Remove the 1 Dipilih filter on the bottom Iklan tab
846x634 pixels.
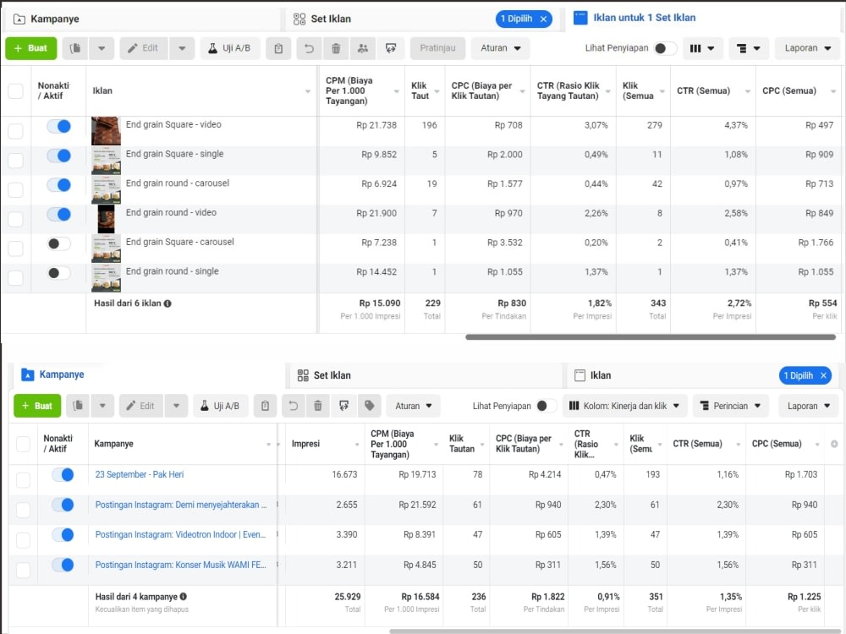(x=823, y=375)
